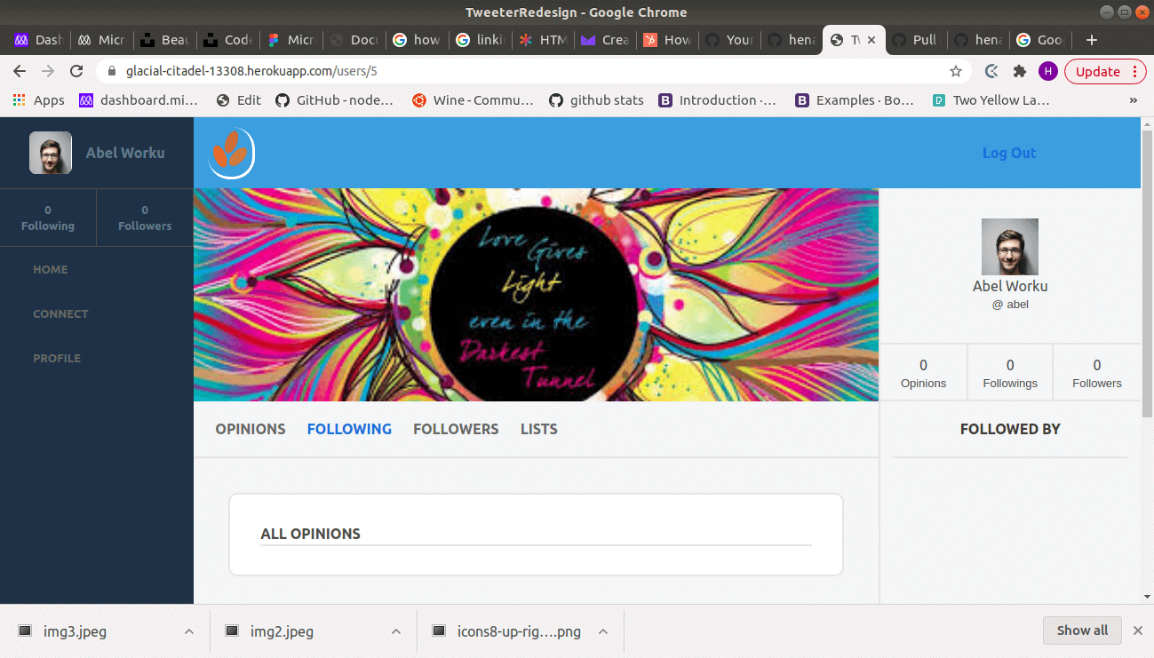
Task: Open the Apps grid shortcut
Action: click(x=38, y=100)
